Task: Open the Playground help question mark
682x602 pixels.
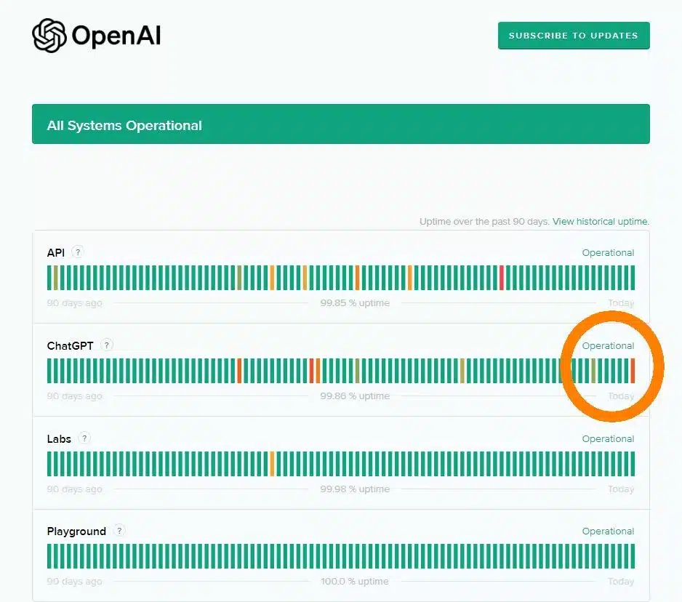Action: click(x=119, y=531)
